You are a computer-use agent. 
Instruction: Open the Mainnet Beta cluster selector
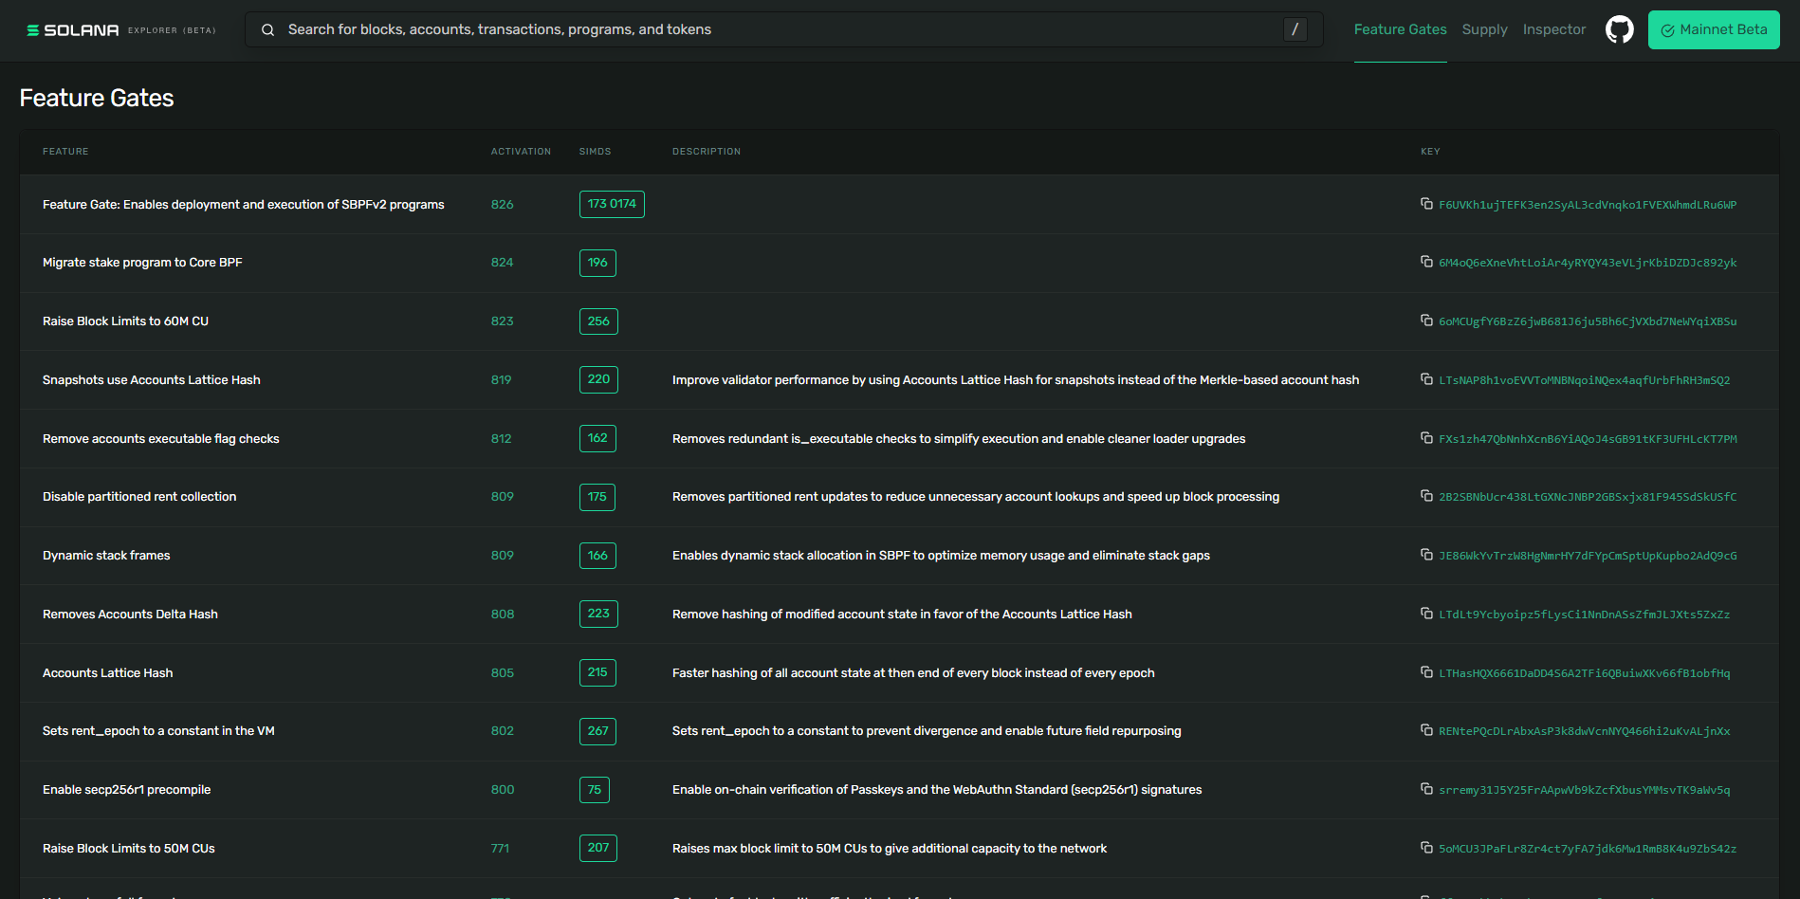pyautogui.click(x=1713, y=29)
